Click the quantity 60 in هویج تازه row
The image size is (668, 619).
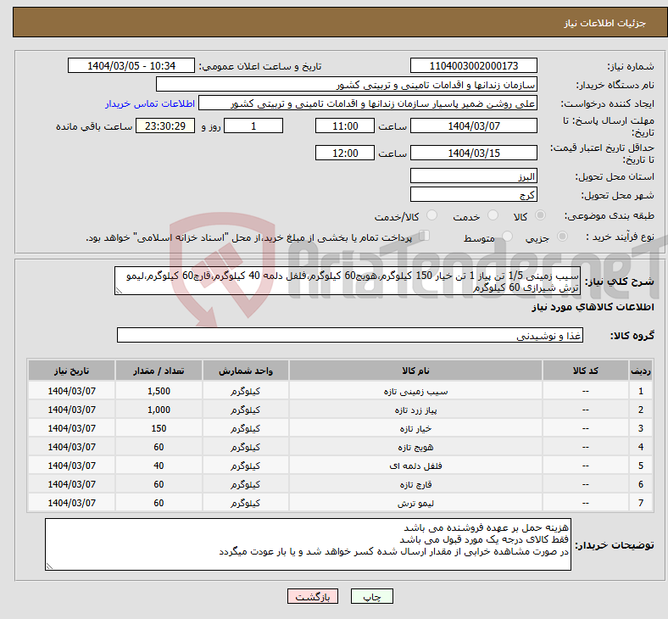[x=159, y=448]
